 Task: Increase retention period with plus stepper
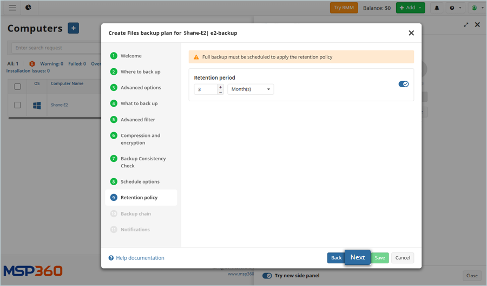point(220,87)
